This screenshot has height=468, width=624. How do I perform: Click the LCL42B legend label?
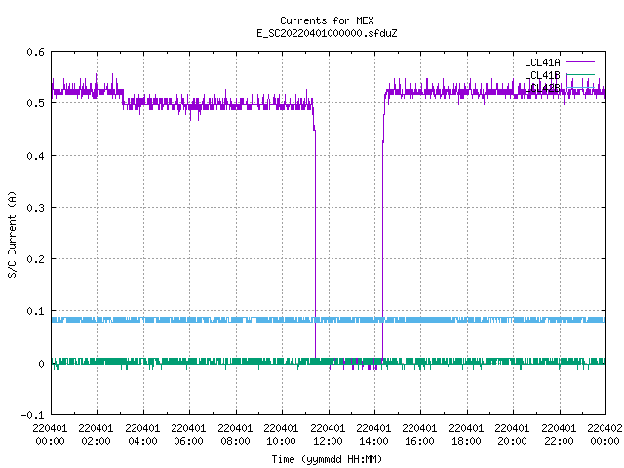(542, 88)
